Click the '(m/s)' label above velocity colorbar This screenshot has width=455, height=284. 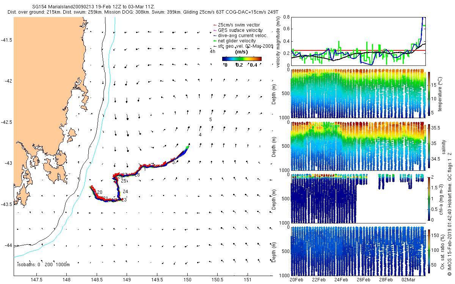pyautogui.click(x=242, y=51)
